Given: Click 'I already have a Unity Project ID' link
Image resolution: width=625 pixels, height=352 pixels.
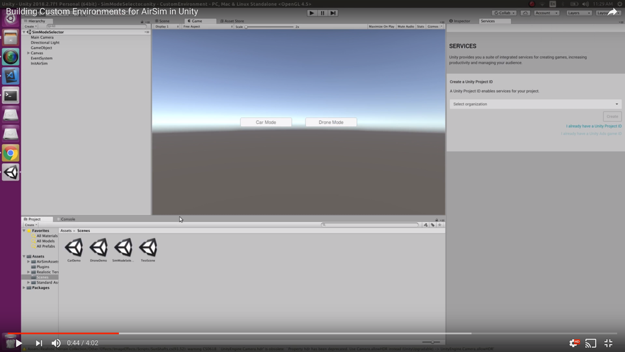Looking at the screenshot, I should 593,126.
